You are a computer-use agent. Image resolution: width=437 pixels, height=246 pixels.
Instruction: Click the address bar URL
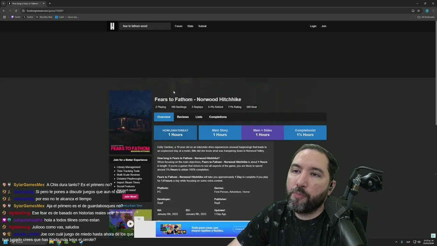[45, 11]
